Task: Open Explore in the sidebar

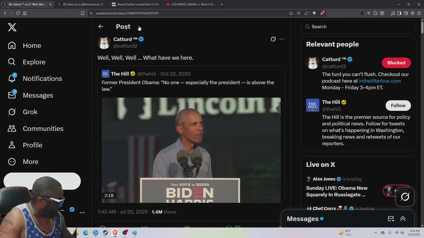Action: coord(26,62)
